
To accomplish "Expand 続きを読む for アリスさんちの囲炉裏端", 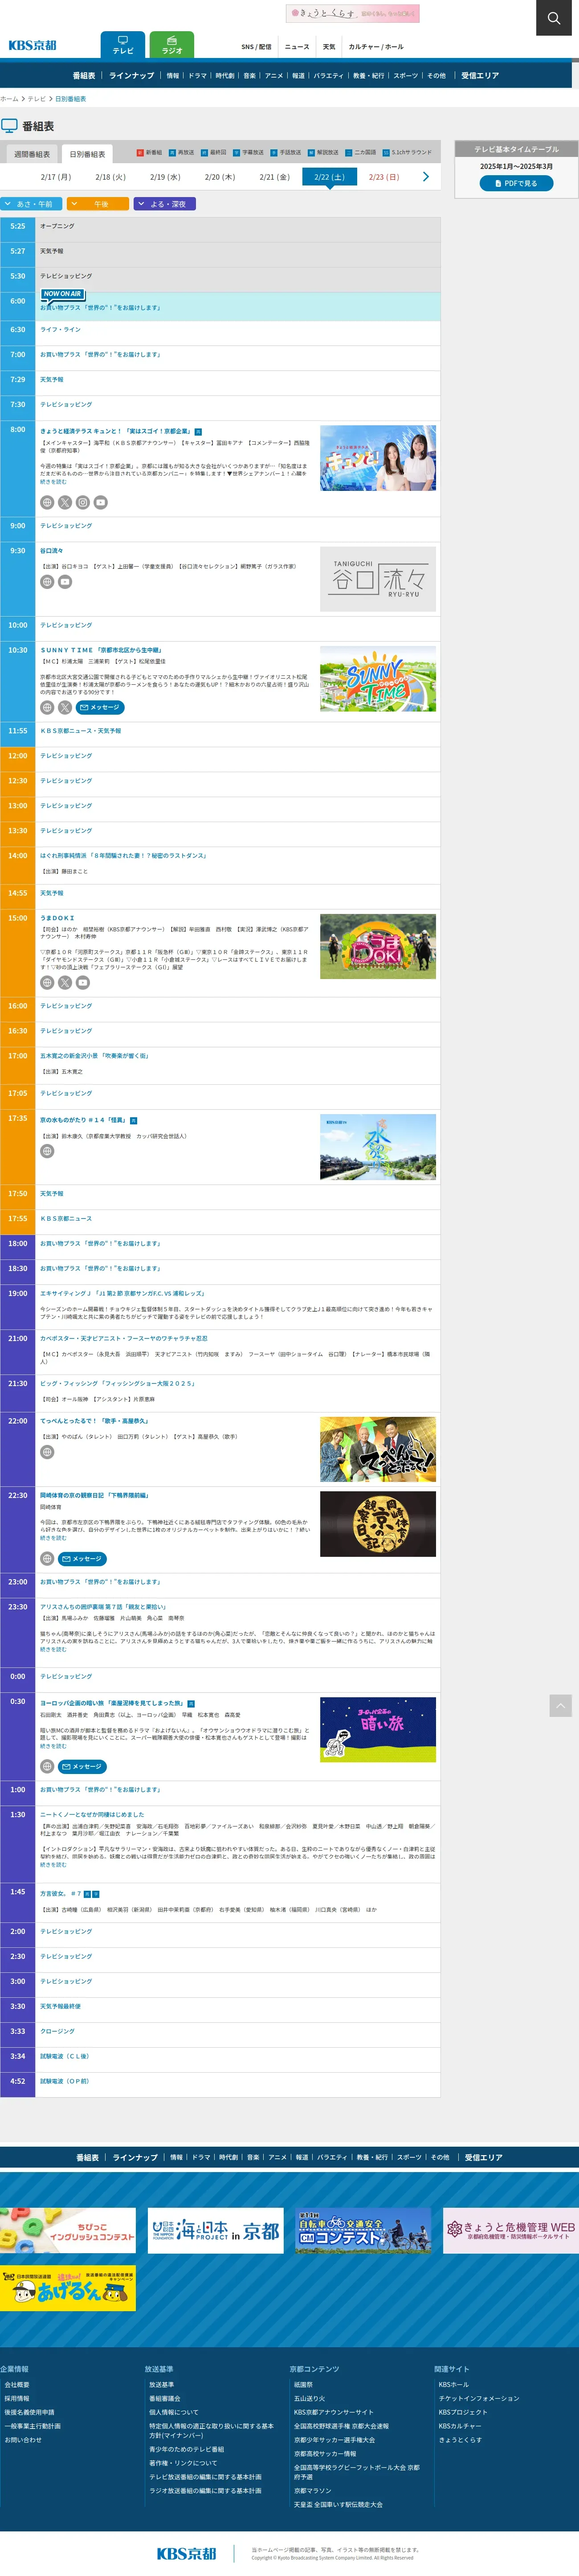I will [53, 1649].
